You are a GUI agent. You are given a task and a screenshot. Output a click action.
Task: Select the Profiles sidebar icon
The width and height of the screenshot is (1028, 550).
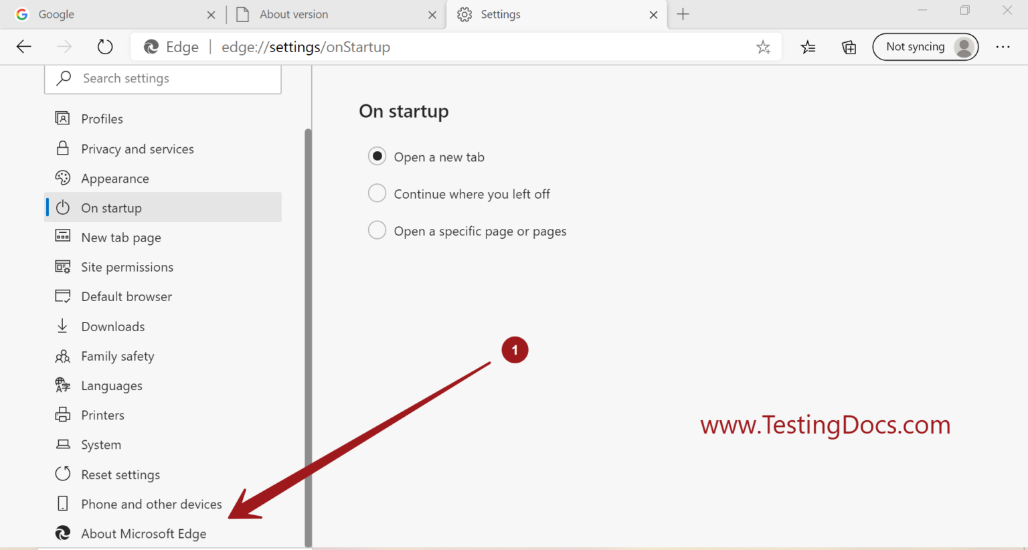[63, 118]
